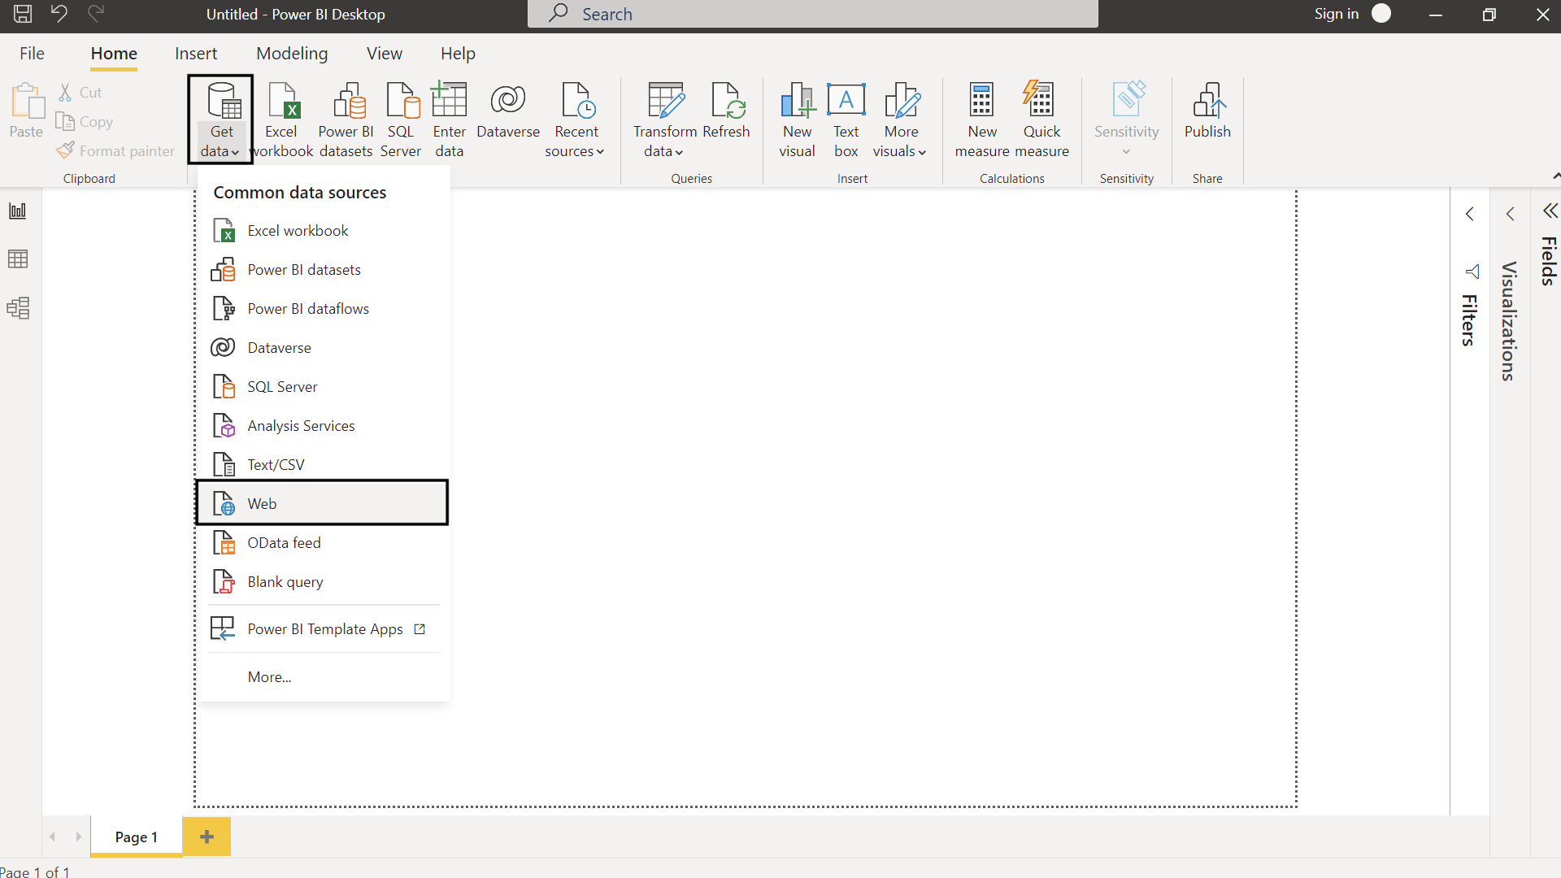
Task: Click Format painter command
Action: coord(115,151)
